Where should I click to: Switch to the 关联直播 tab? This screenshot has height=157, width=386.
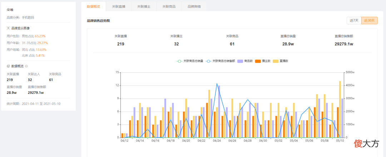[x=119, y=7]
